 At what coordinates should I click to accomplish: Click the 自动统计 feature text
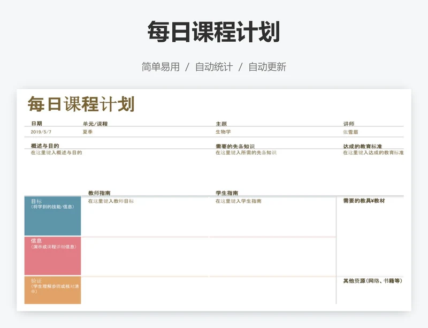214,67
